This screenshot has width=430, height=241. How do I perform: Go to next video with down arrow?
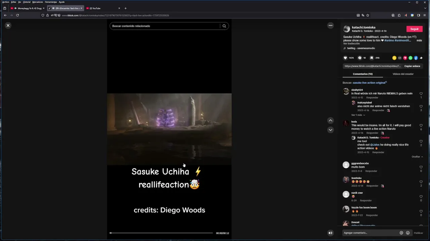pyautogui.click(x=331, y=130)
